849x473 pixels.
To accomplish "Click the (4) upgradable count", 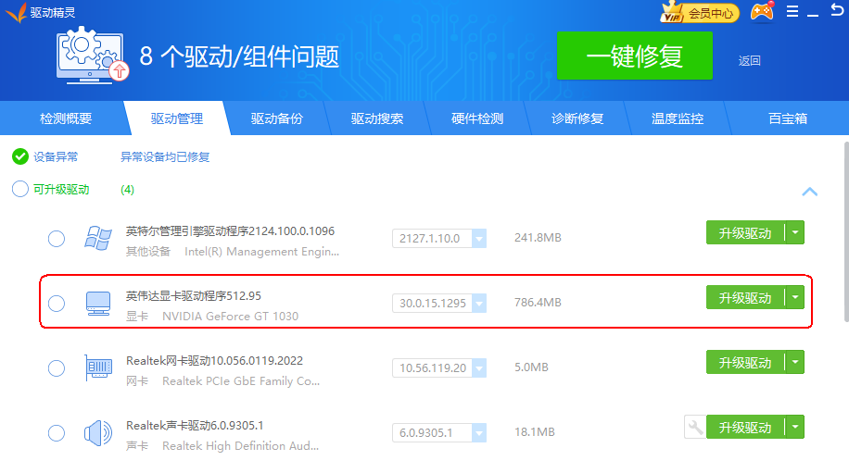I will pyautogui.click(x=127, y=189).
